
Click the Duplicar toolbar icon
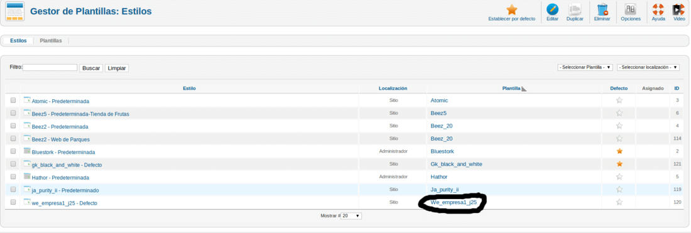[x=575, y=9]
